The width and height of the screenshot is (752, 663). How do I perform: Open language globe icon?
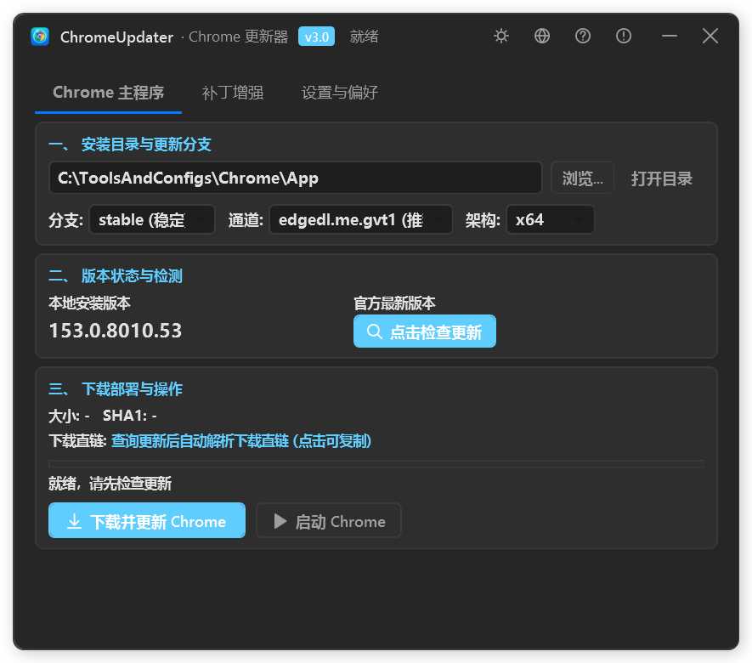[542, 36]
